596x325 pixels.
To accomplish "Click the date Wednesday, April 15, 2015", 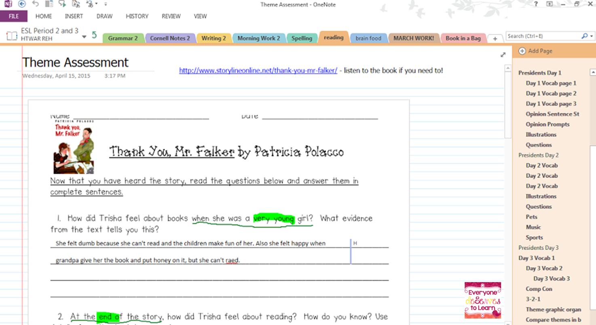I will (56, 76).
